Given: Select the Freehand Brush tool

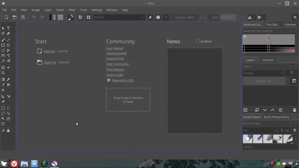Looking at the screenshot, I should pos(3,40).
